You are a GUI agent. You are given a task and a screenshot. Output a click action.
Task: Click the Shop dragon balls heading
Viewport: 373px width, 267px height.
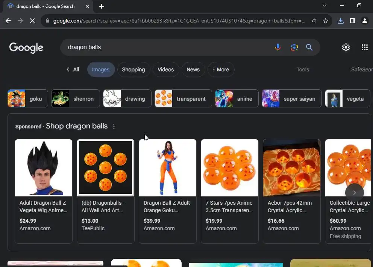tap(77, 126)
